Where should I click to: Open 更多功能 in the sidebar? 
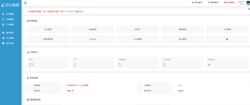pyautogui.click(x=8, y=43)
